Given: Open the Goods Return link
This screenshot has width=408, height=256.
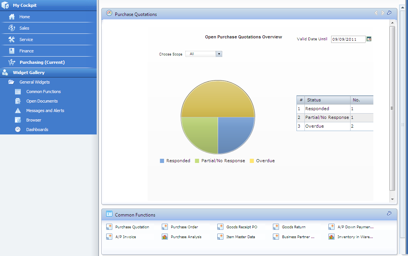Looking at the screenshot, I should click(x=294, y=227).
